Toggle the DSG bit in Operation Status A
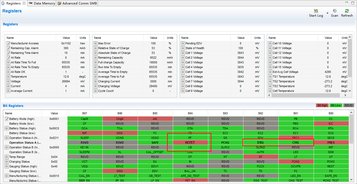The width and height of the screenshot is (357, 184). (260, 142)
